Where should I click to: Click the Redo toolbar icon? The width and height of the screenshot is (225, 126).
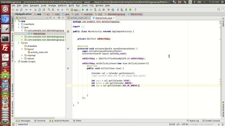point(31,10)
